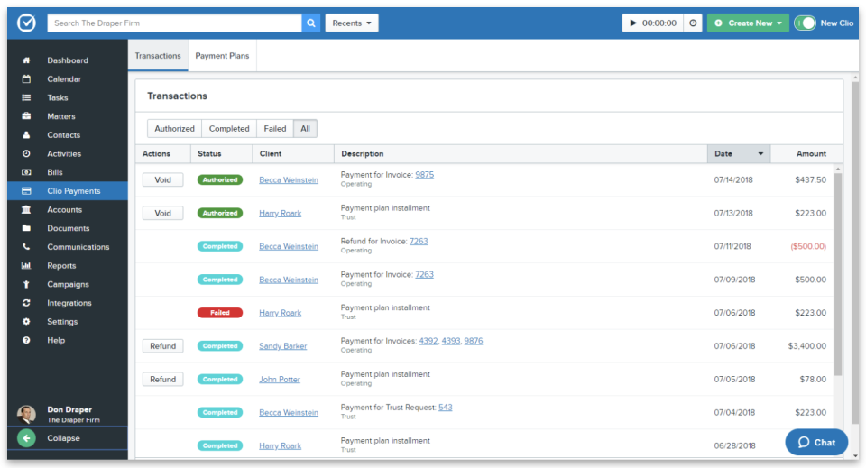866x468 pixels.
Task: Open invoice 9875 link
Action: (x=425, y=174)
